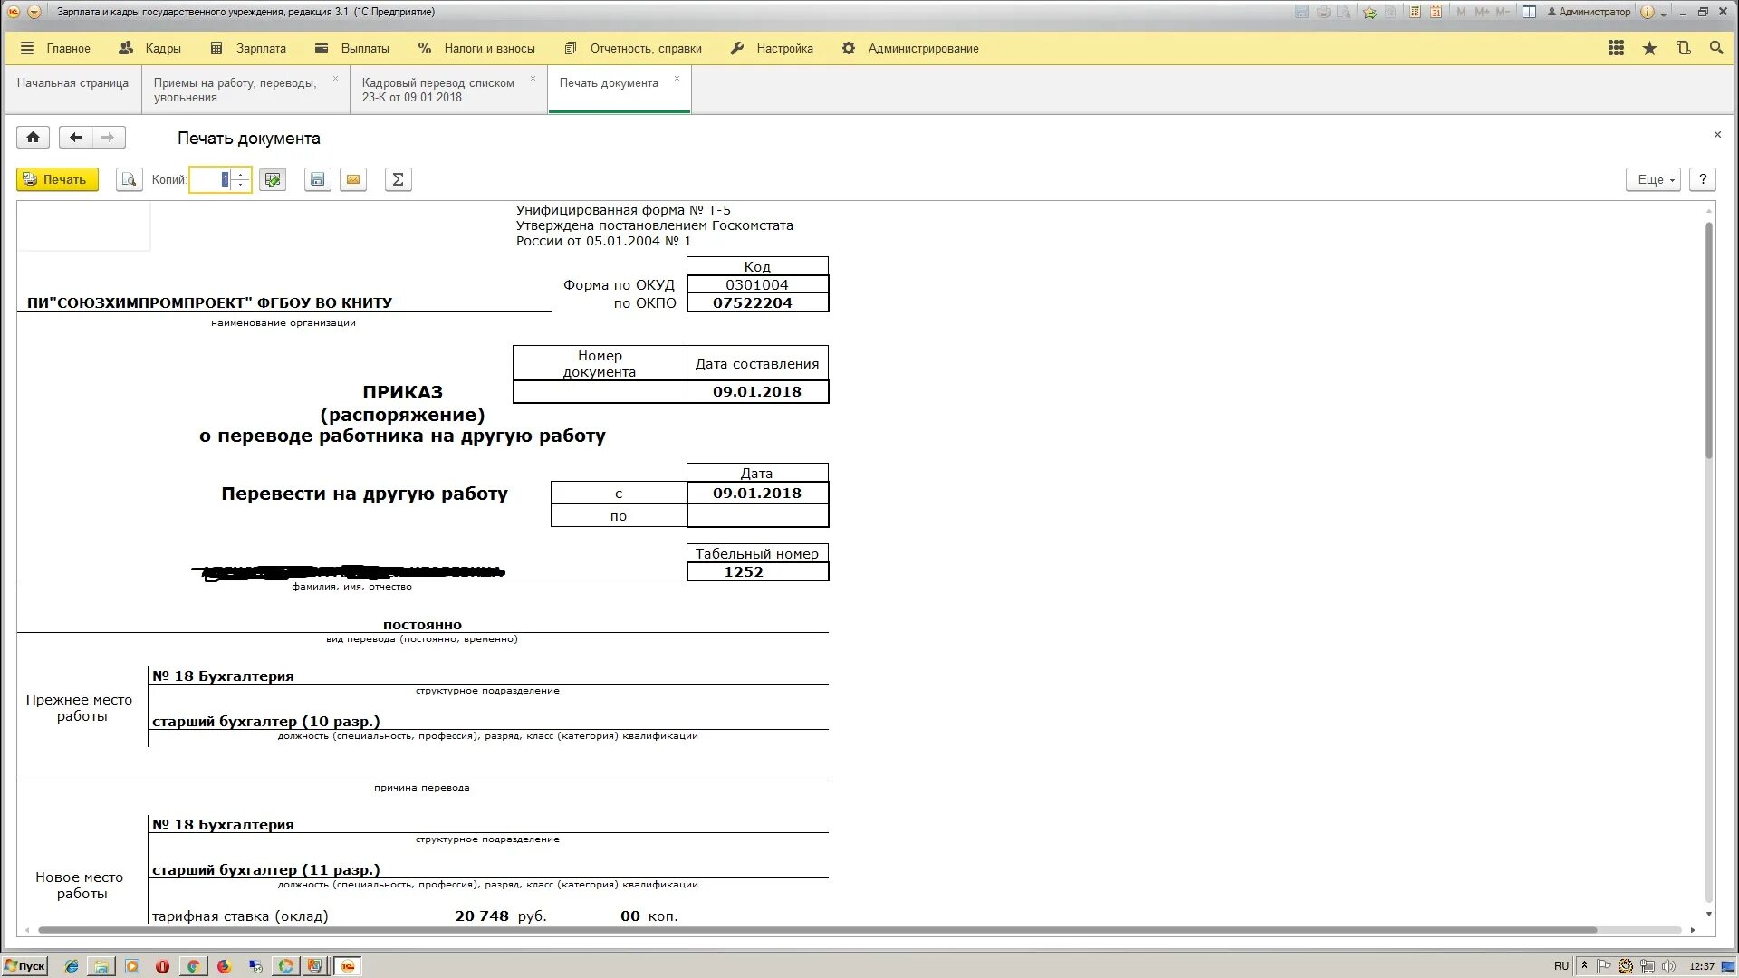
Task: Open search with the magnifier icon
Action: pos(1716,49)
